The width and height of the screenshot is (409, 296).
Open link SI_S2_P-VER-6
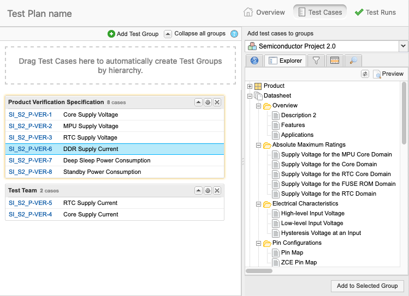coord(30,149)
